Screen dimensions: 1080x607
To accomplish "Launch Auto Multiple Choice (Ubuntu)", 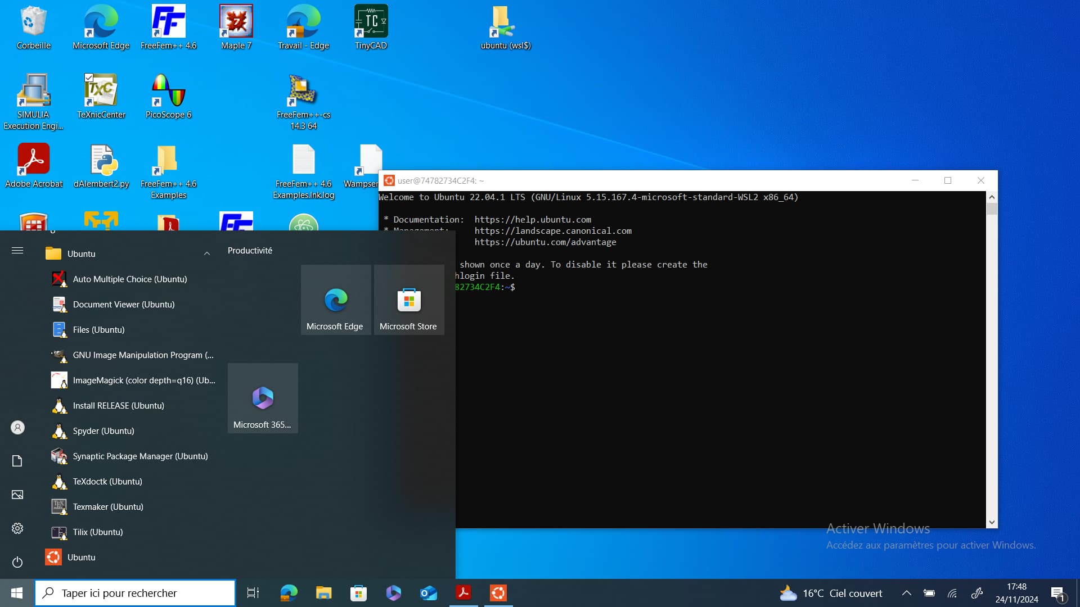I will point(129,279).
